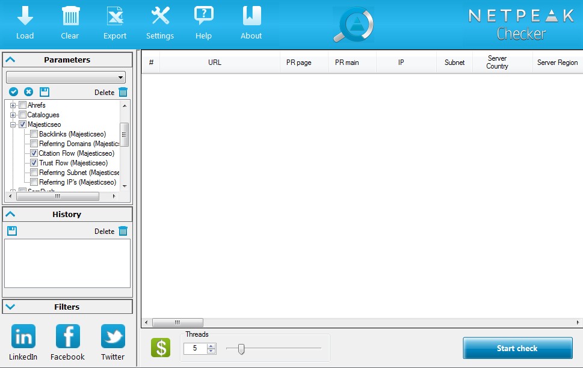Click the IP column header
583x368 pixels.
click(406, 63)
